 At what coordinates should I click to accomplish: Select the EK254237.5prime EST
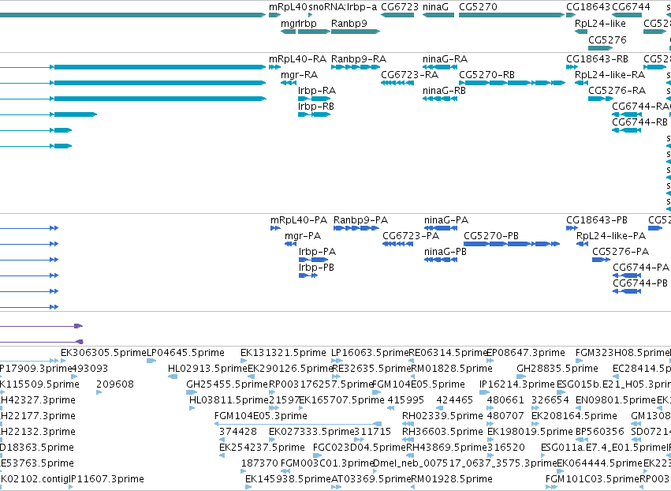pyautogui.click(x=222, y=455)
